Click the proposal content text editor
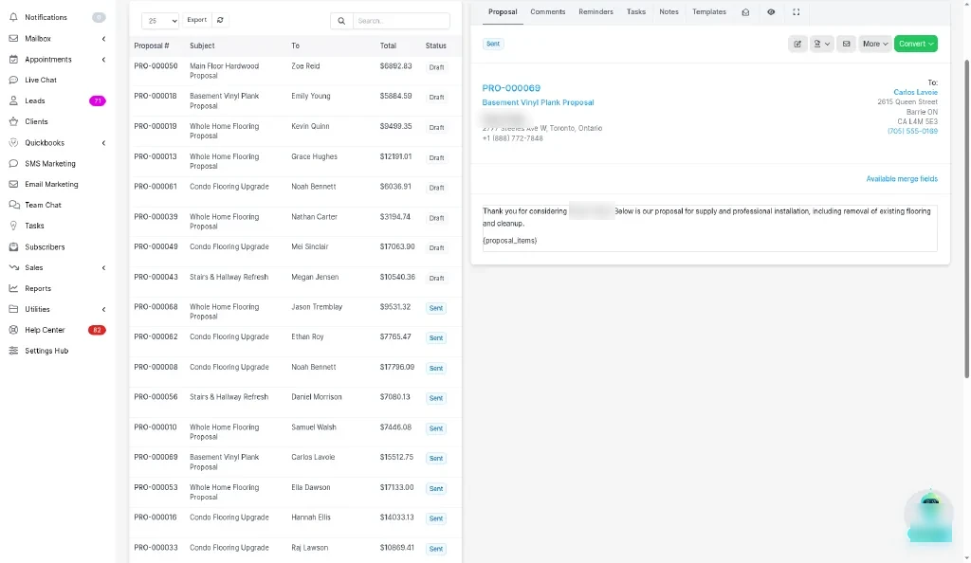Screen dimensions: 971x563 [709, 228]
